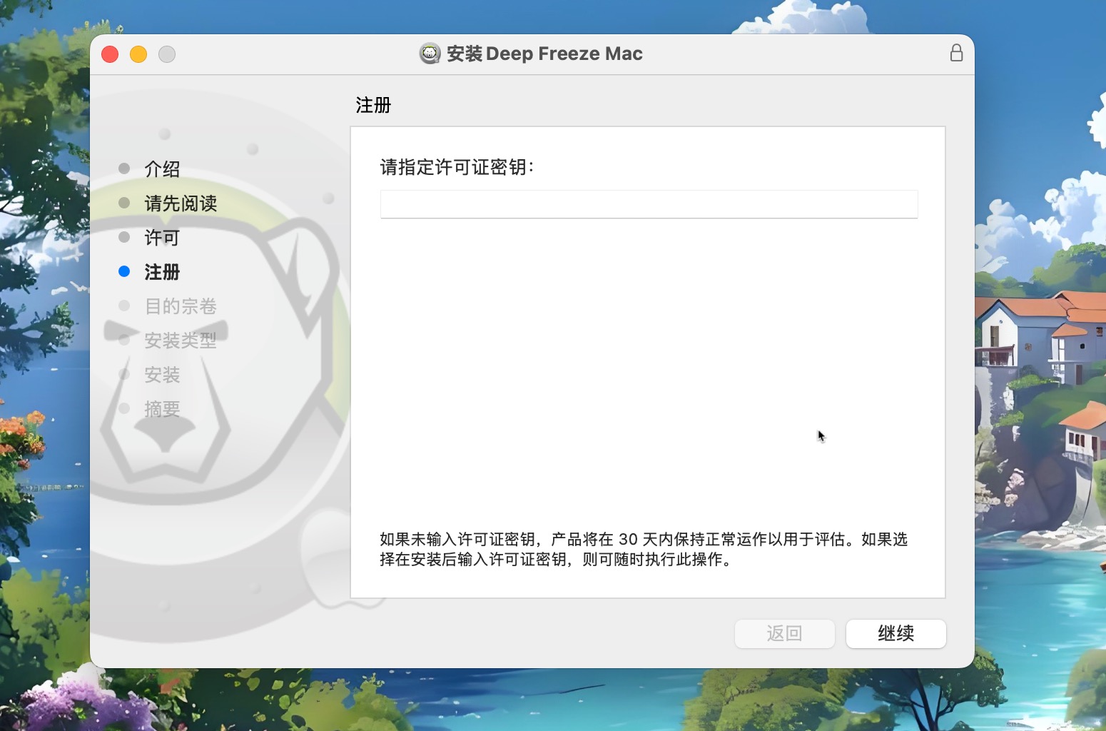Select the 介绍 step in sidebar
The height and width of the screenshot is (731, 1106).
(x=162, y=169)
